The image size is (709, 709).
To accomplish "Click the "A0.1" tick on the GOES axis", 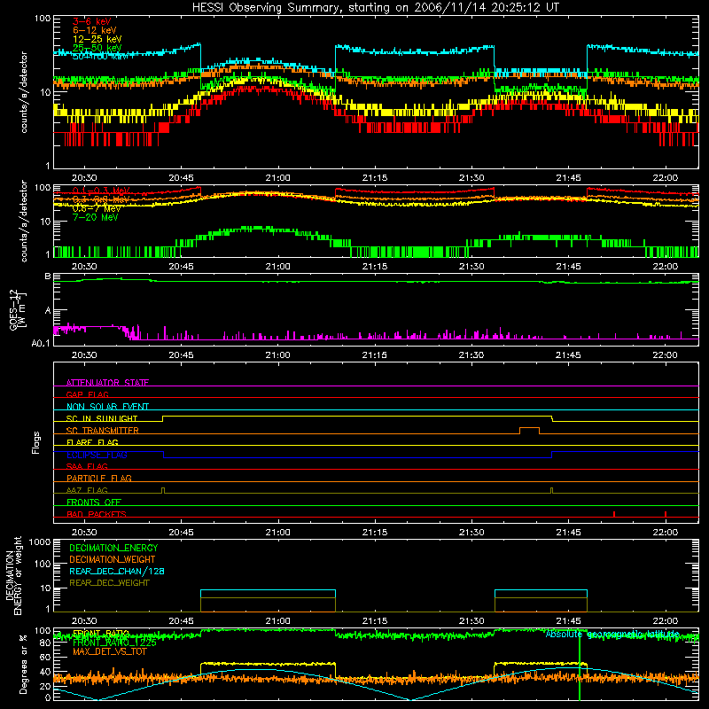I will pos(41,344).
